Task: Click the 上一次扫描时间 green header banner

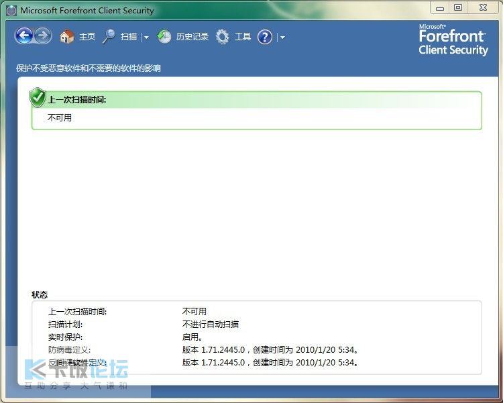Action: pyautogui.click(x=257, y=100)
